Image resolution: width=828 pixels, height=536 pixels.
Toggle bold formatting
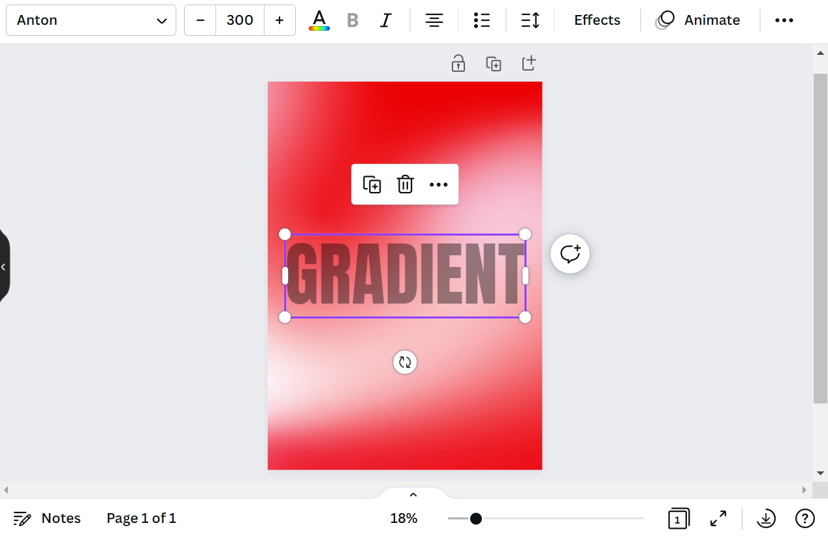click(x=353, y=20)
